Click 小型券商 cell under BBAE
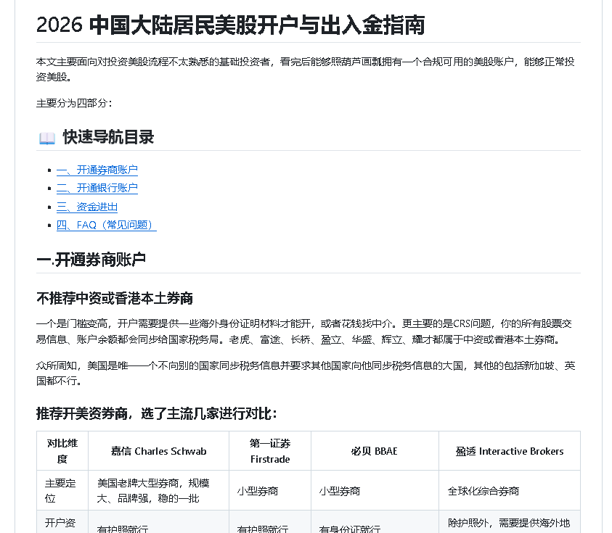612x533 pixels. coord(375,490)
